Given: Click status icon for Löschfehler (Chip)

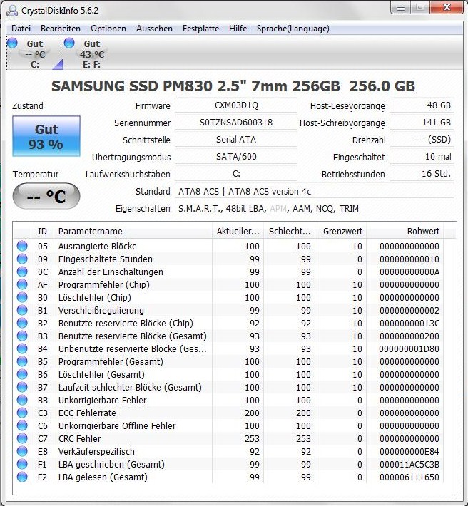Looking at the screenshot, I should [x=22, y=297].
